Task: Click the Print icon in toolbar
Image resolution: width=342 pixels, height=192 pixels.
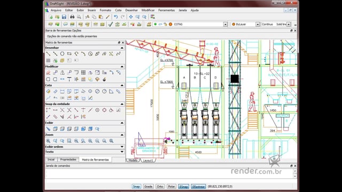Action: (x=72, y=17)
